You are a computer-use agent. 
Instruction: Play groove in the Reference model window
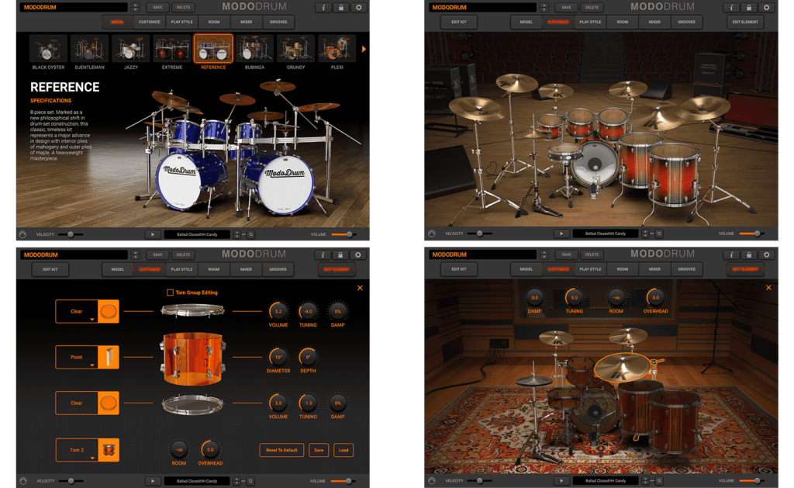click(153, 234)
